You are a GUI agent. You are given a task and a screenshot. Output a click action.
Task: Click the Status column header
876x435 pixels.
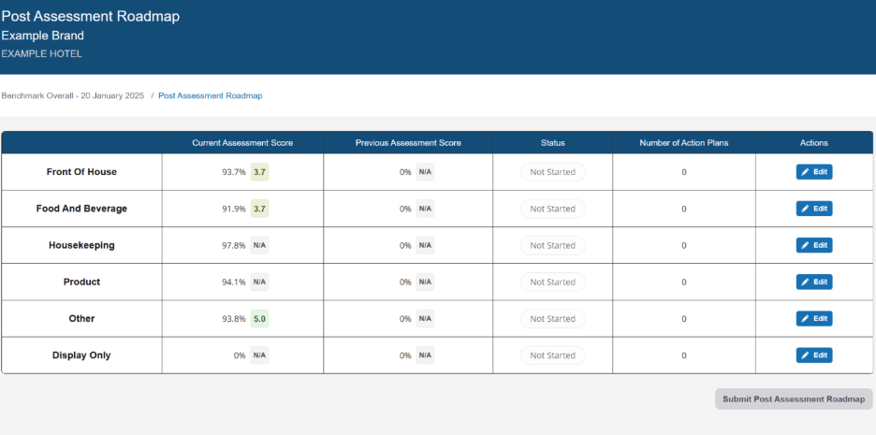pyautogui.click(x=552, y=143)
